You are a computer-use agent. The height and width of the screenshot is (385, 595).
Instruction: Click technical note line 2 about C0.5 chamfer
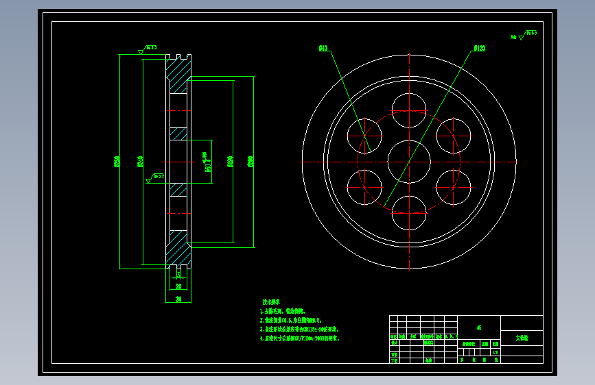click(x=291, y=320)
